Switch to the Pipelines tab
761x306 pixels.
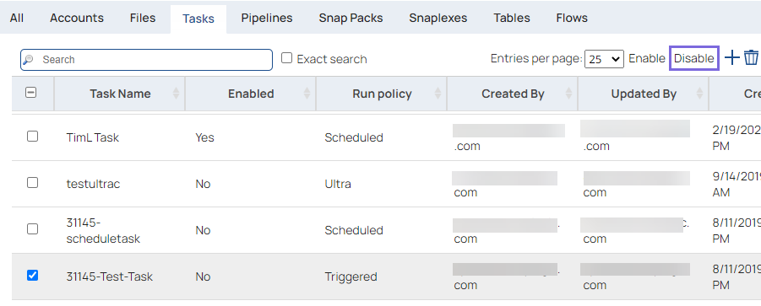(267, 18)
